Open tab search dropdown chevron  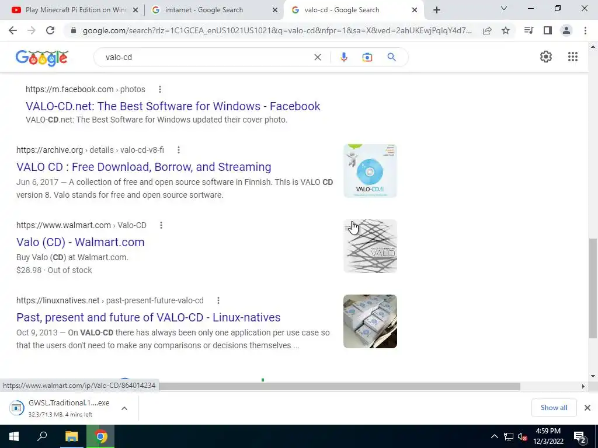pyautogui.click(x=504, y=8)
